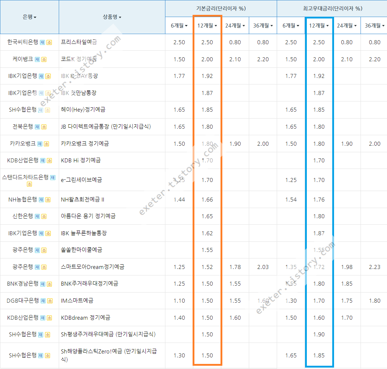Sort by 6개월 under 기본금리
The height and width of the screenshot is (369, 387).
click(179, 25)
